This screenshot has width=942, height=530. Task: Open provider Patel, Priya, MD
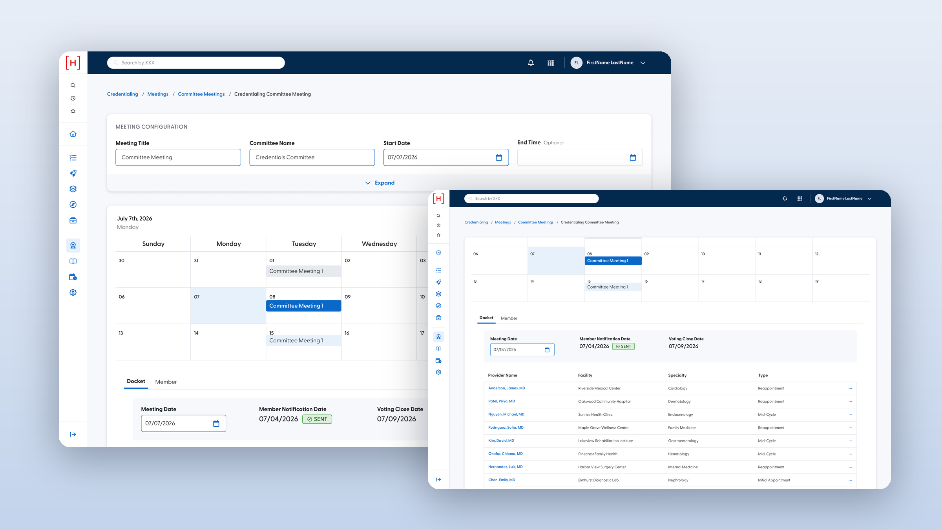click(x=501, y=401)
